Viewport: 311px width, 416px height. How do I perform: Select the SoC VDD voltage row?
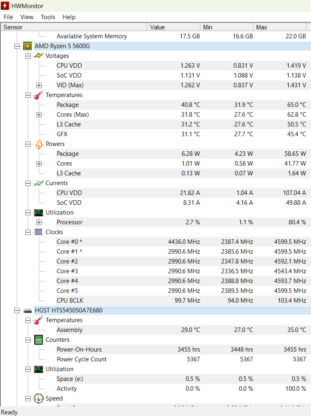[x=183, y=75]
